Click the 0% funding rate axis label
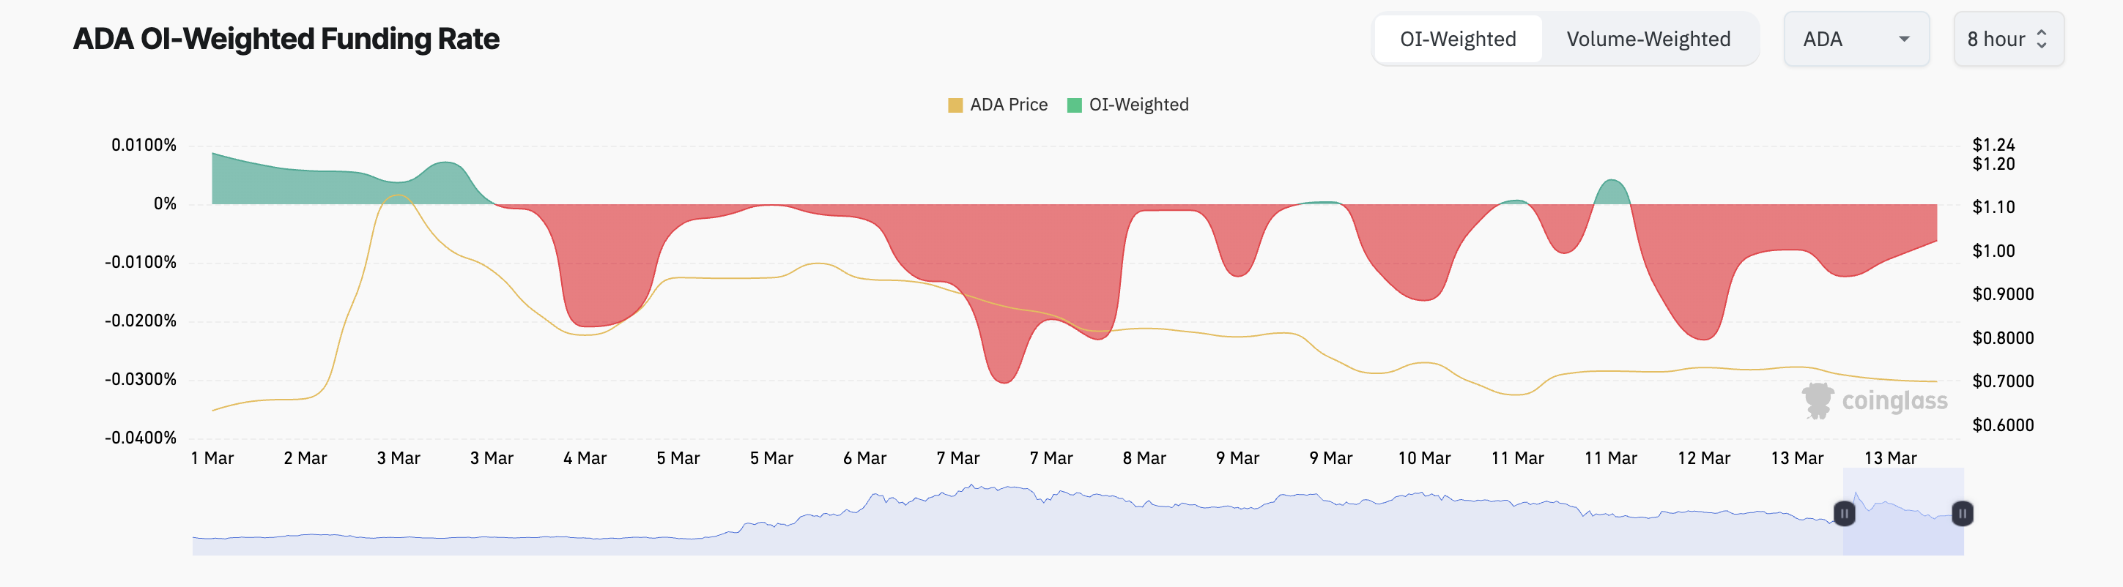The height and width of the screenshot is (587, 2123). point(165,203)
